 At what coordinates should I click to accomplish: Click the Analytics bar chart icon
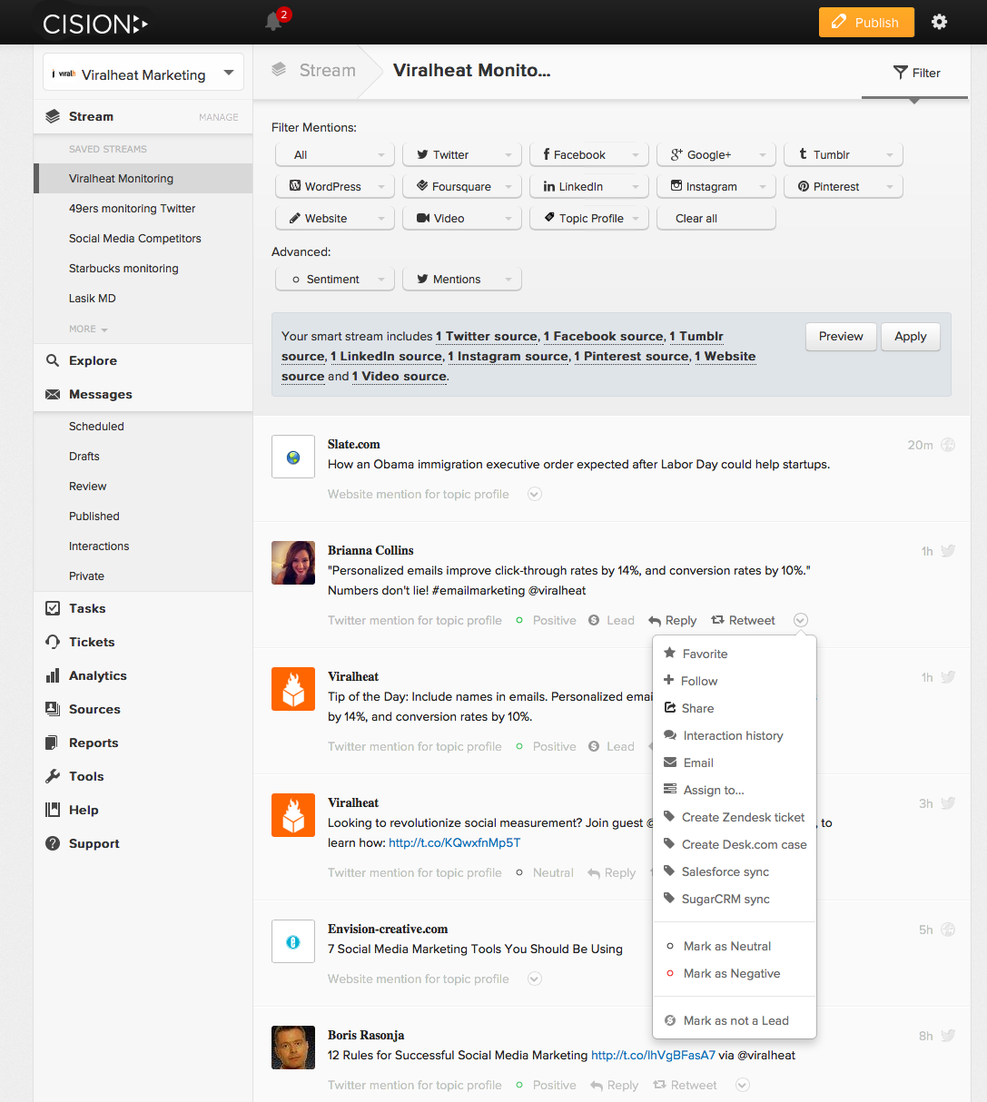tap(53, 675)
